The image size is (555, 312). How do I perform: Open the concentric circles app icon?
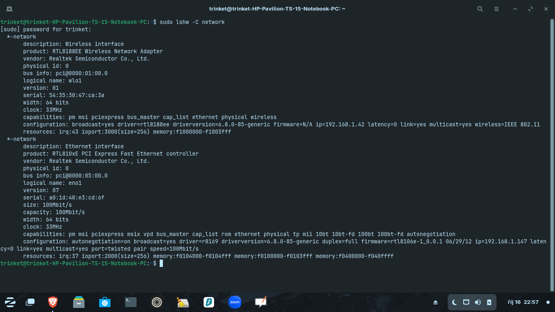click(156, 302)
